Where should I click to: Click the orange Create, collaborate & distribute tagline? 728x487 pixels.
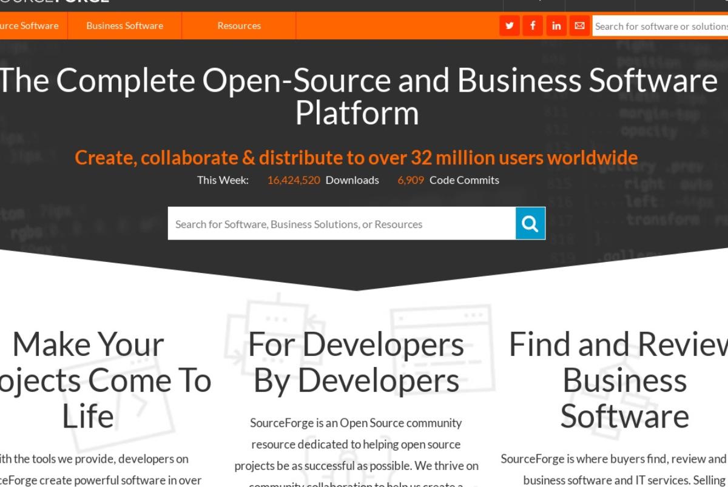pos(356,158)
